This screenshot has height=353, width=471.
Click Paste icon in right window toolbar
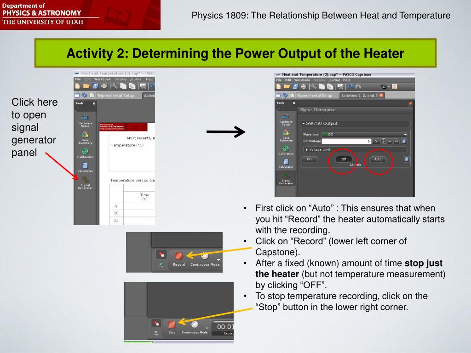coord(330,86)
